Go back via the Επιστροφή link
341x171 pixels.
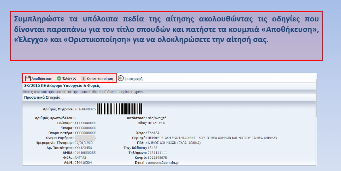pos(133,79)
